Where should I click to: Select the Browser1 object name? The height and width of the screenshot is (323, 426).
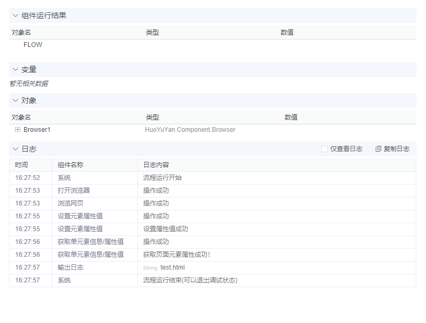click(x=37, y=130)
